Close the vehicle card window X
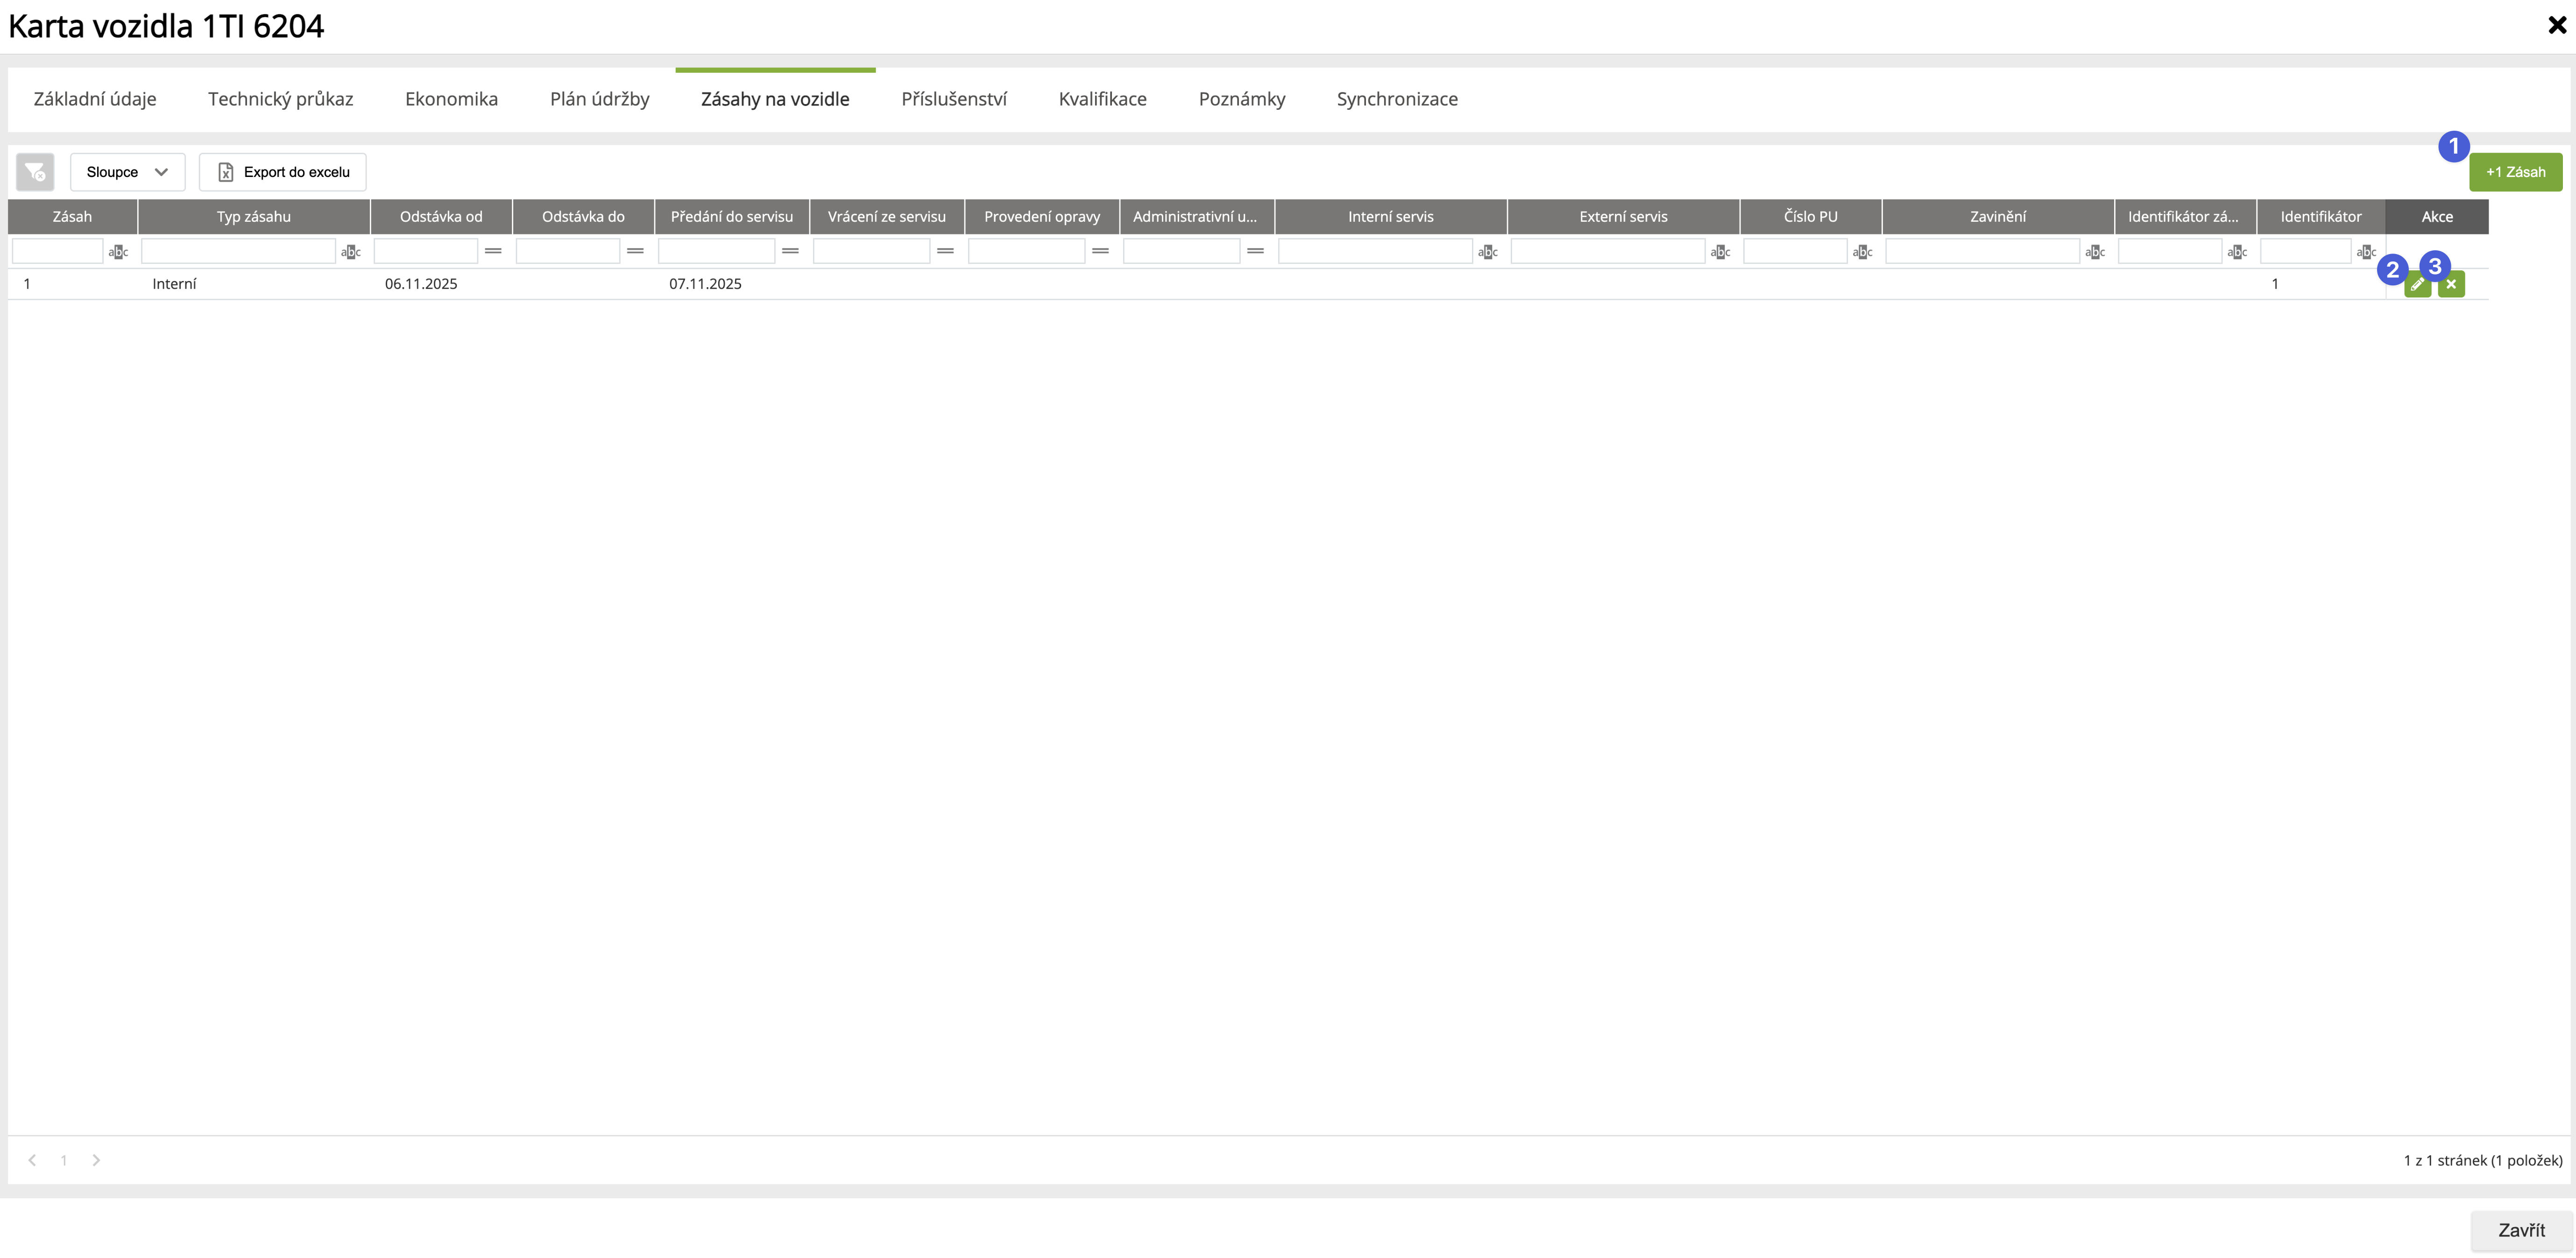 [x=2557, y=26]
